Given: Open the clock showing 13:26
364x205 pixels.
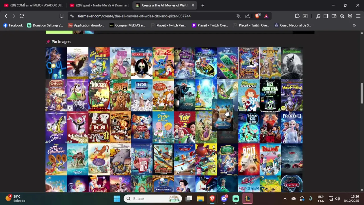Looking at the screenshot, I should (351, 198).
